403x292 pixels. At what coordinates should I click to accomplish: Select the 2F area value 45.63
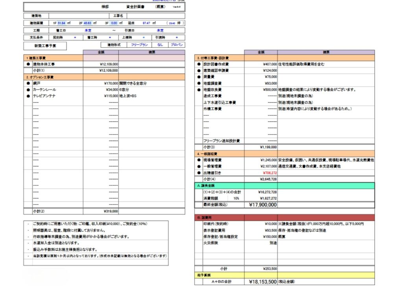(87, 23)
